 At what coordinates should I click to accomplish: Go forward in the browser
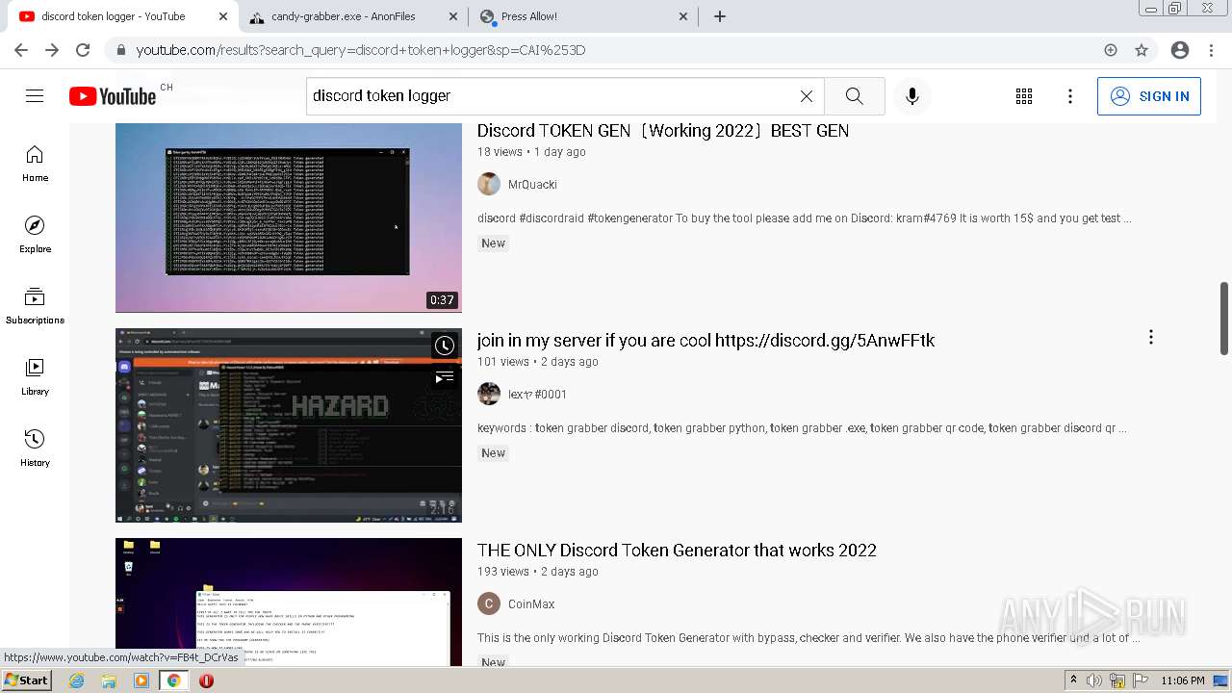[52, 50]
